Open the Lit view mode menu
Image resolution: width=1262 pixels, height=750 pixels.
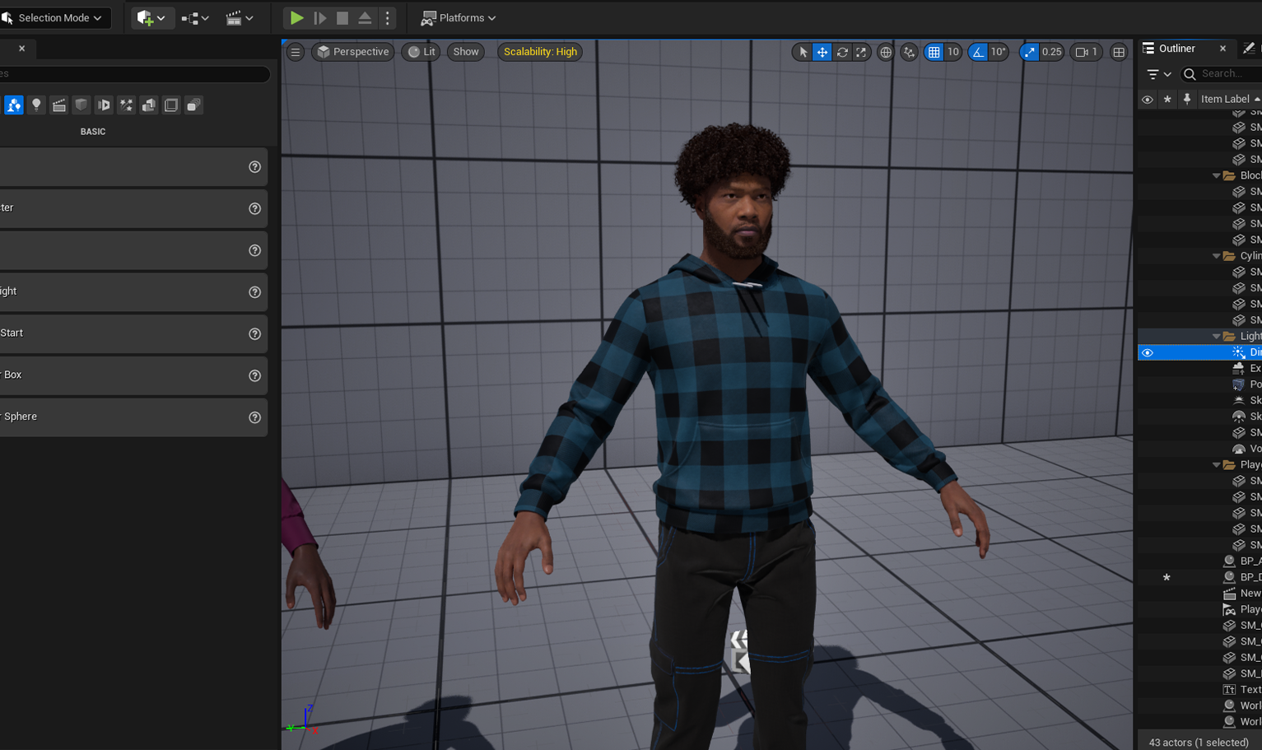pos(421,52)
